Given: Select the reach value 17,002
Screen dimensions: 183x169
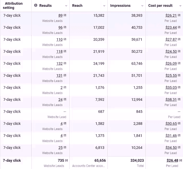Looking at the screenshot, I should pyautogui.click(x=99, y=27).
